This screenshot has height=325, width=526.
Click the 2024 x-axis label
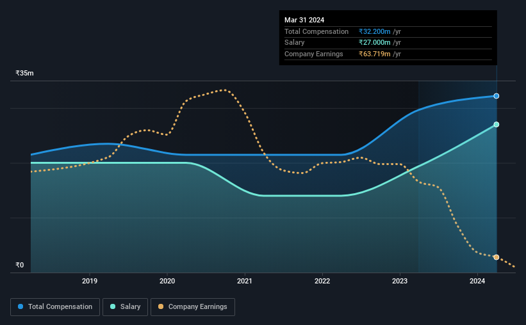click(477, 281)
